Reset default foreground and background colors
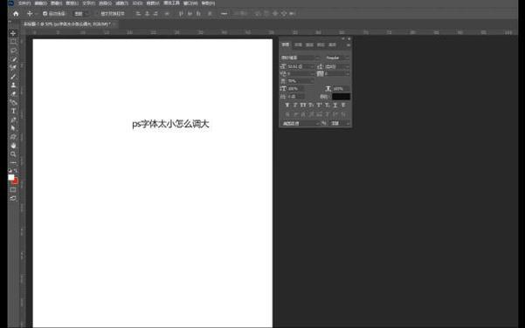525x328 pixels. coord(10,170)
